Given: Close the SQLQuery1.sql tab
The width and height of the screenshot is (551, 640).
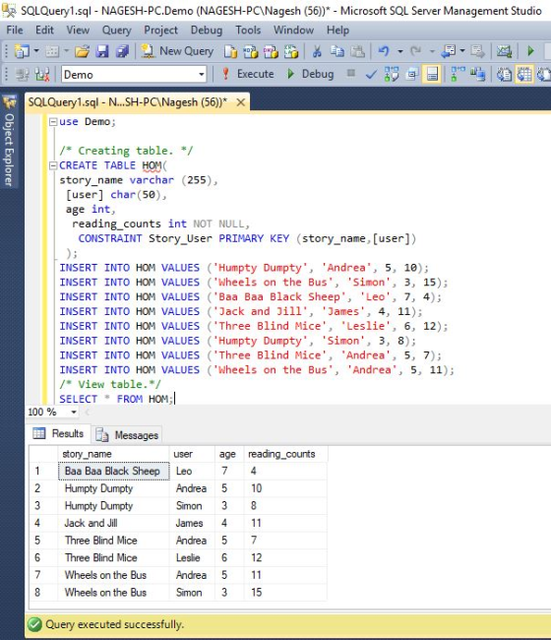Looking at the screenshot, I should tap(241, 102).
